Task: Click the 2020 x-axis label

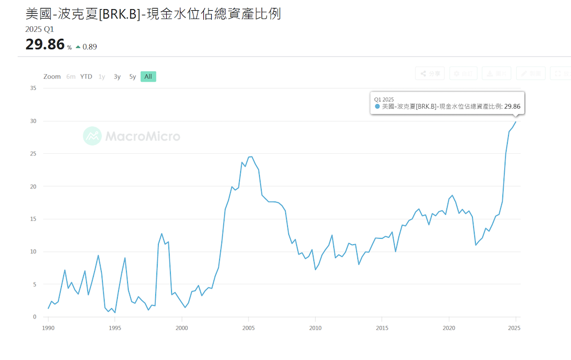Action: point(449,328)
